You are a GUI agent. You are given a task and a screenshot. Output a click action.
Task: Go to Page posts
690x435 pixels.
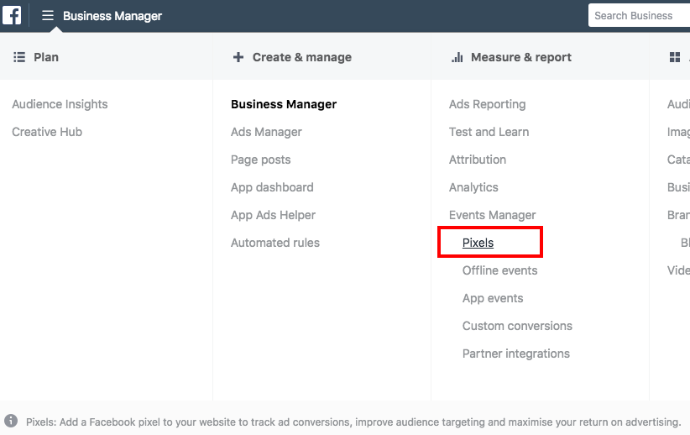point(261,160)
